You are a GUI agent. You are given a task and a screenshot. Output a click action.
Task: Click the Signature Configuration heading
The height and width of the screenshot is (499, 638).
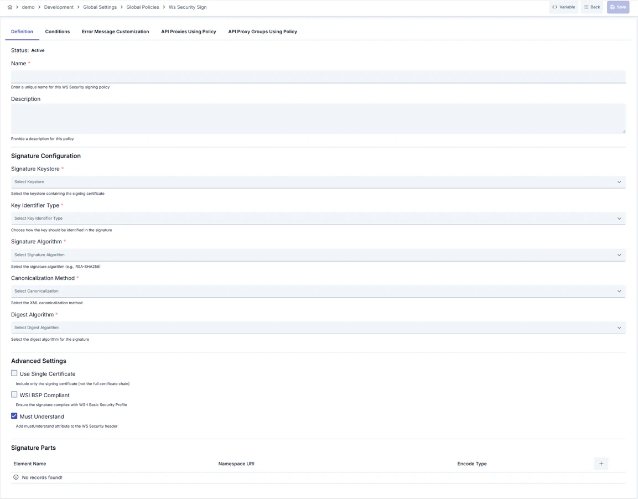click(x=46, y=156)
